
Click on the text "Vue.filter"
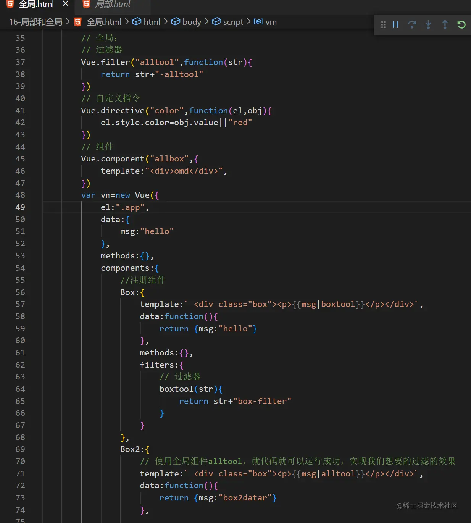(x=105, y=62)
